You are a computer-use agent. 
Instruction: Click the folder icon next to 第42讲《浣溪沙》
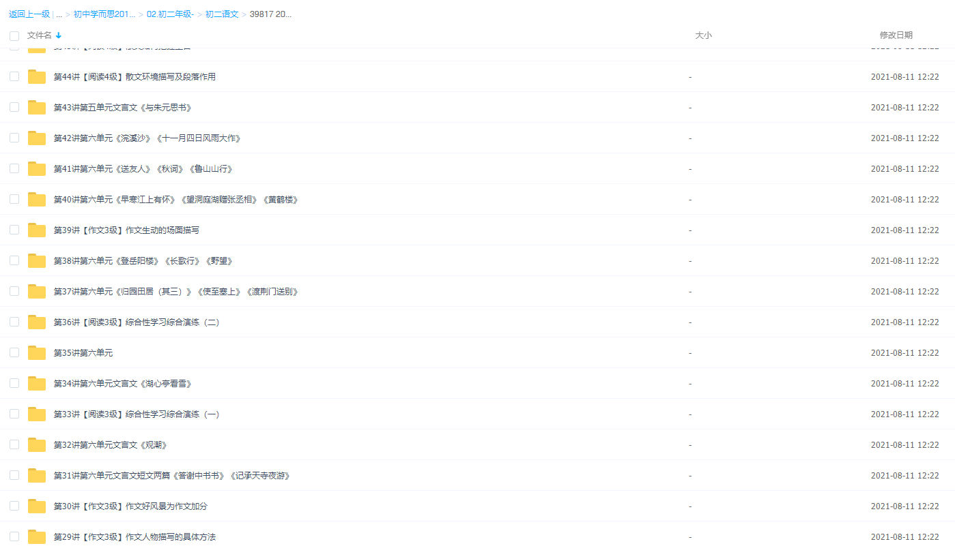coord(36,138)
